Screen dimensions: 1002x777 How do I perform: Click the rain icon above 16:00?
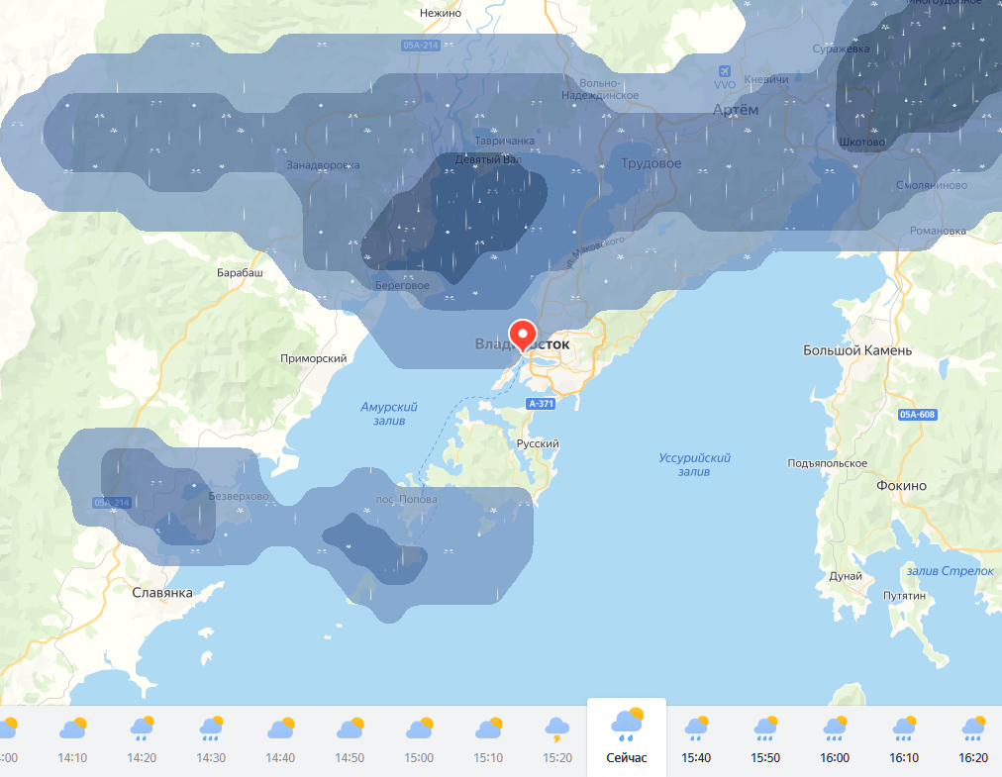coord(835,729)
